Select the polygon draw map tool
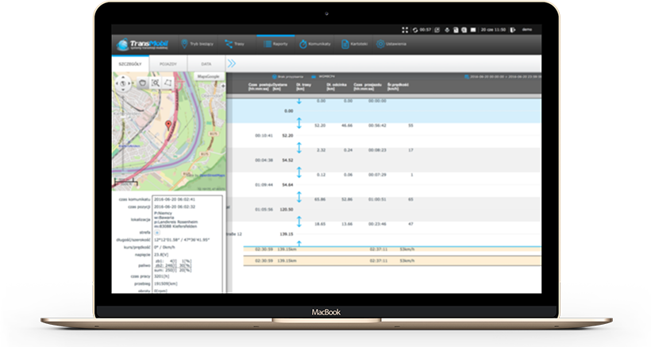Screen dimensions: 651x347 click(x=168, y=83)
